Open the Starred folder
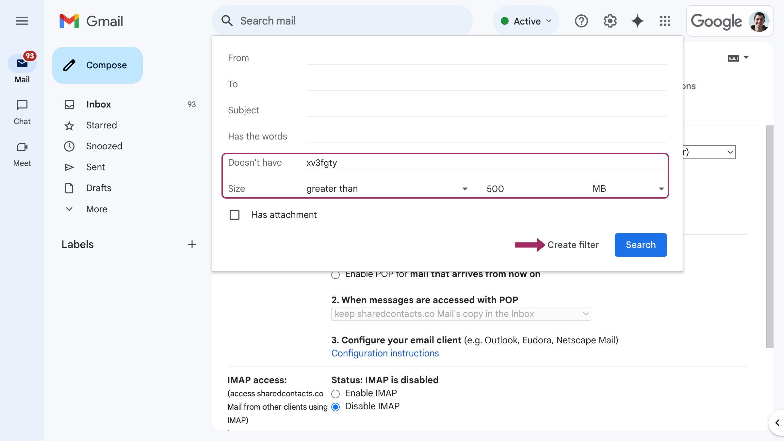Image resolution: width=784 pixels, height=441 pixels. click(x=101, y=125)
